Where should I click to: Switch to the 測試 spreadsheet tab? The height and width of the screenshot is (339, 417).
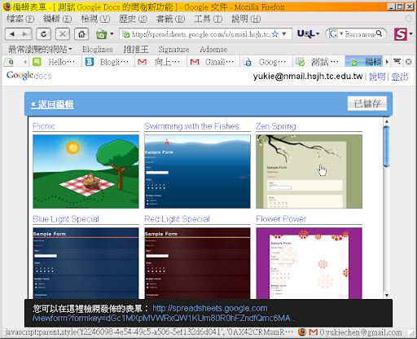tap(318, 62)
